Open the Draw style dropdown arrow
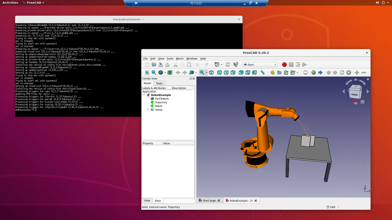392x220 pixels. tap(165, 72)
